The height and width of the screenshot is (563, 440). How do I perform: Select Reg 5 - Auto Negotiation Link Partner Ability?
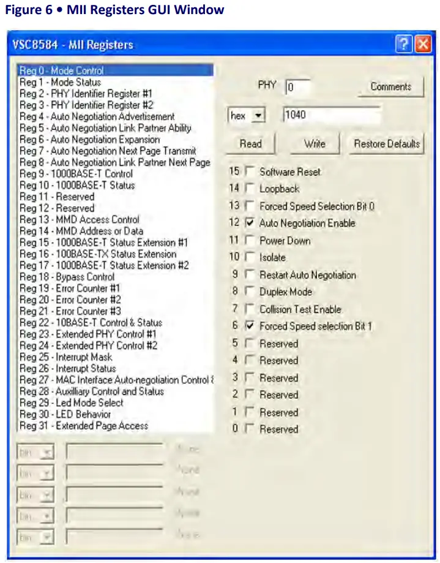(116, 128)
